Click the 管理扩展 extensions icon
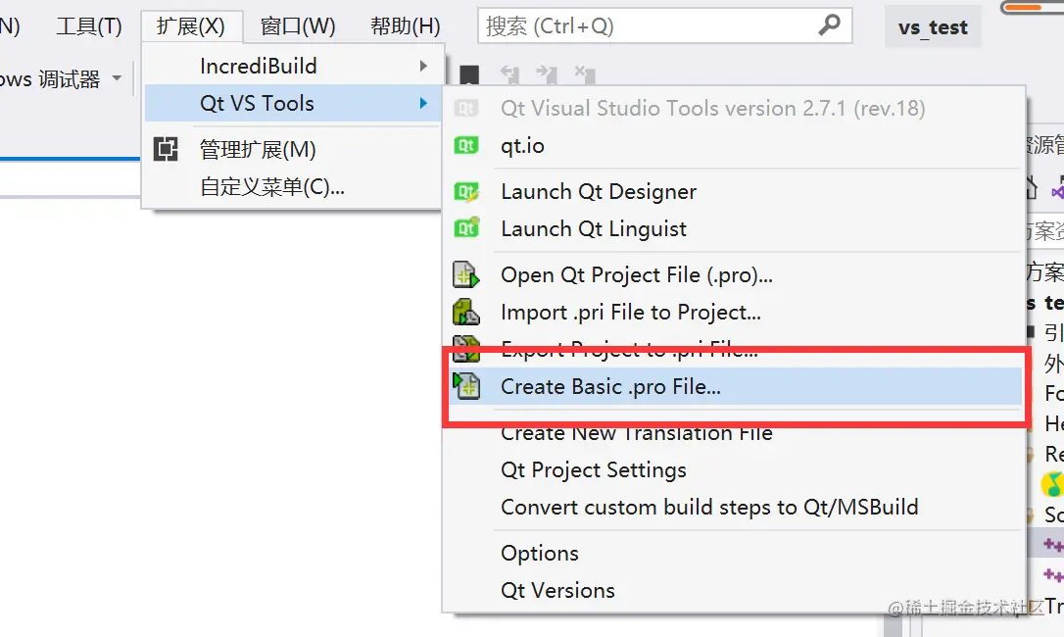This screenshot has width=1064, height=637. (167, 150)
